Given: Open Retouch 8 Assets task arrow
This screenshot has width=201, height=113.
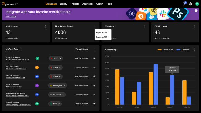Looking at the screenshot, I should 94,86.
